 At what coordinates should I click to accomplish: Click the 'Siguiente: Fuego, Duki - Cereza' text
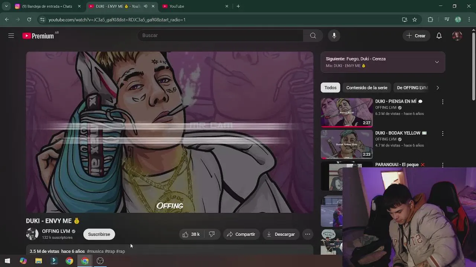356,59
